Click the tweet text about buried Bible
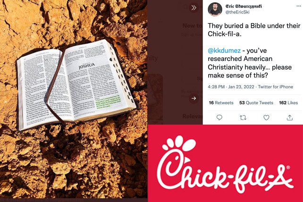Viewport: 303px width, 202px height. 254,30
